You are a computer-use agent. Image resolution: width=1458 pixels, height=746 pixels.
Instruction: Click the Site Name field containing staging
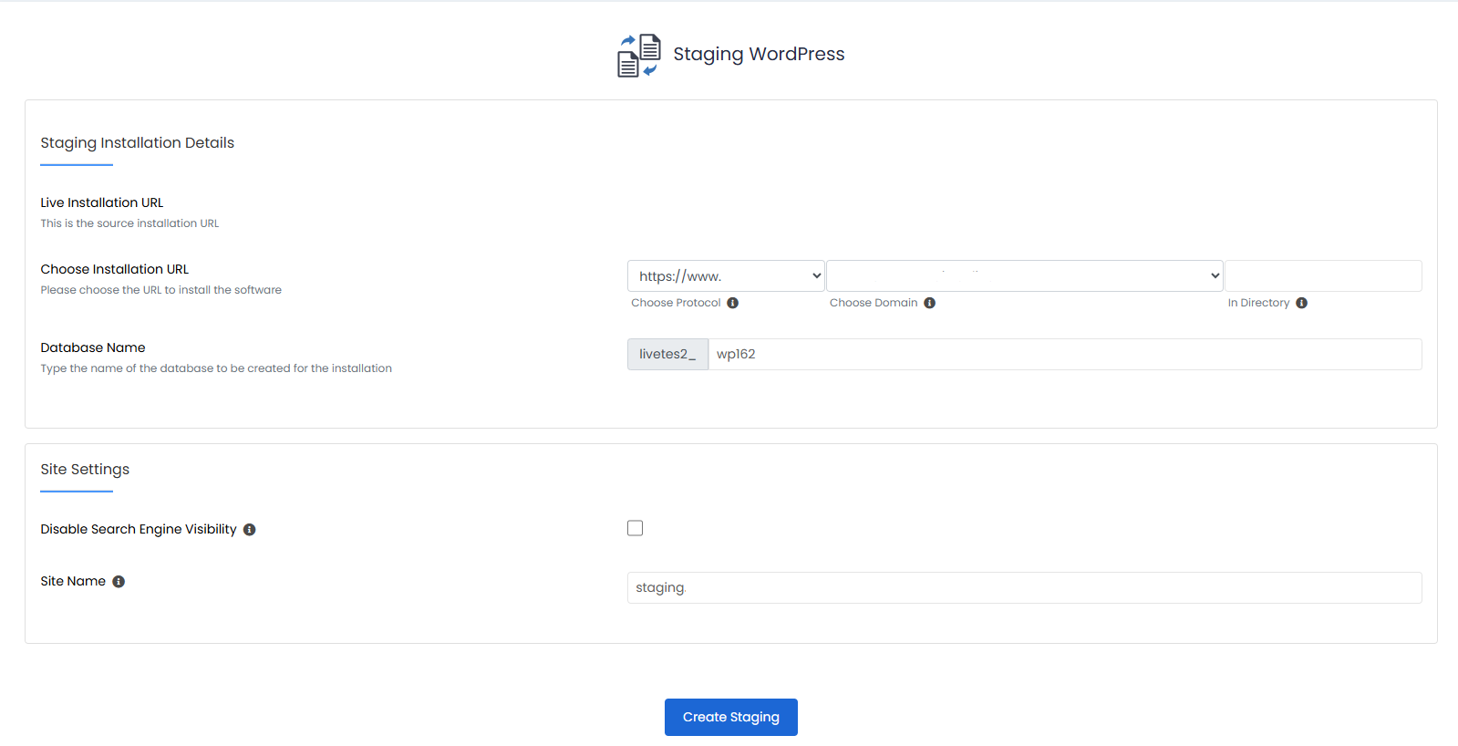click(1024, 588)
